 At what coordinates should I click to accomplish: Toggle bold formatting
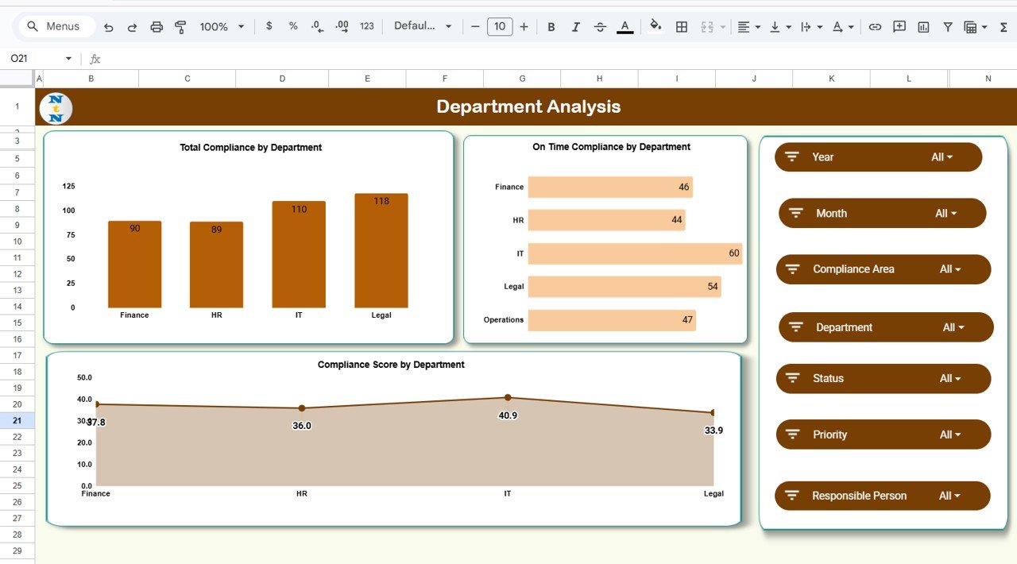tap(551, 26)
